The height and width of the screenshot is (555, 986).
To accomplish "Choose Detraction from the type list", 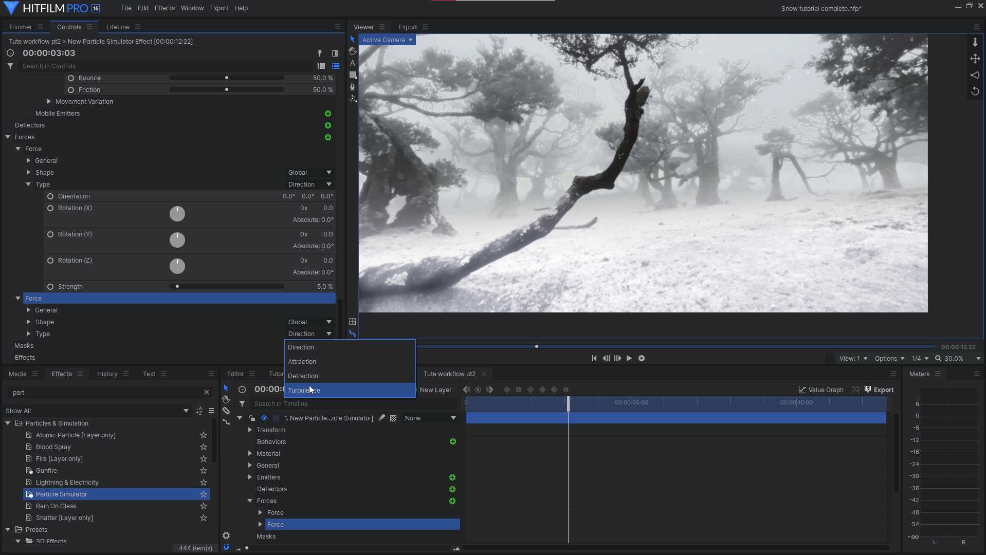I will tap(350, 376).
